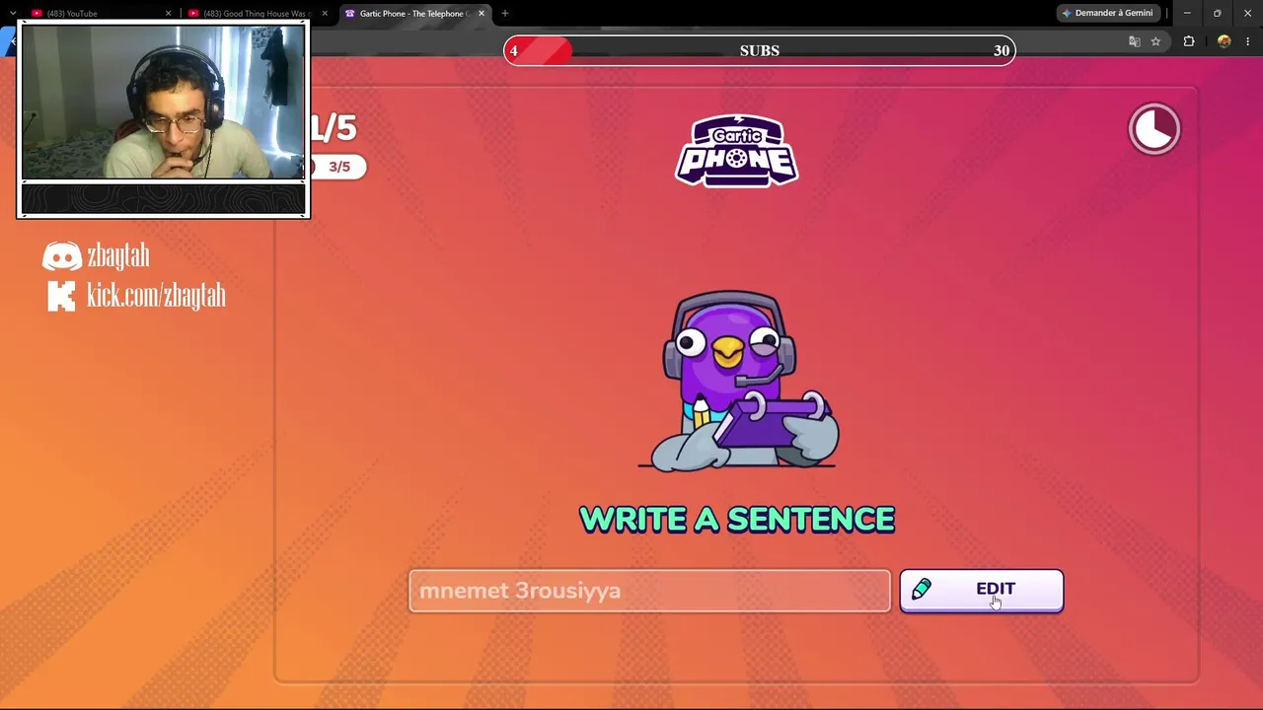Click the SUBS progress bar
Image resolution: width=1263 pixels, height=710 pixels.
point(760,50)
